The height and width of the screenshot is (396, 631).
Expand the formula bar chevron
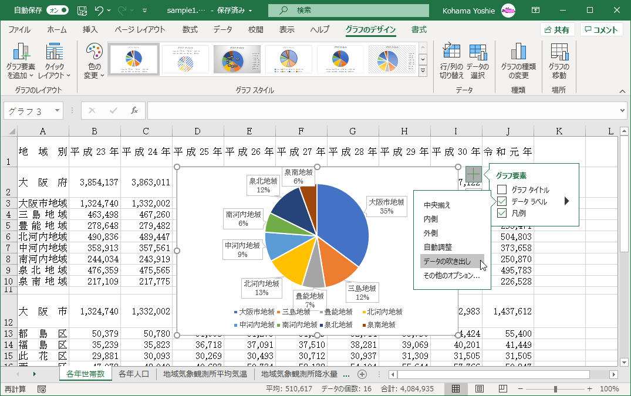(623, 110)
